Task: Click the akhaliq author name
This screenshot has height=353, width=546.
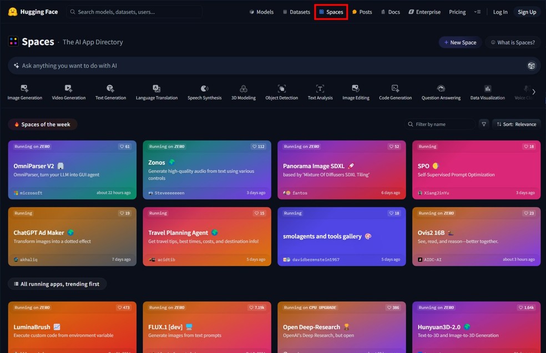Action: 28,259
